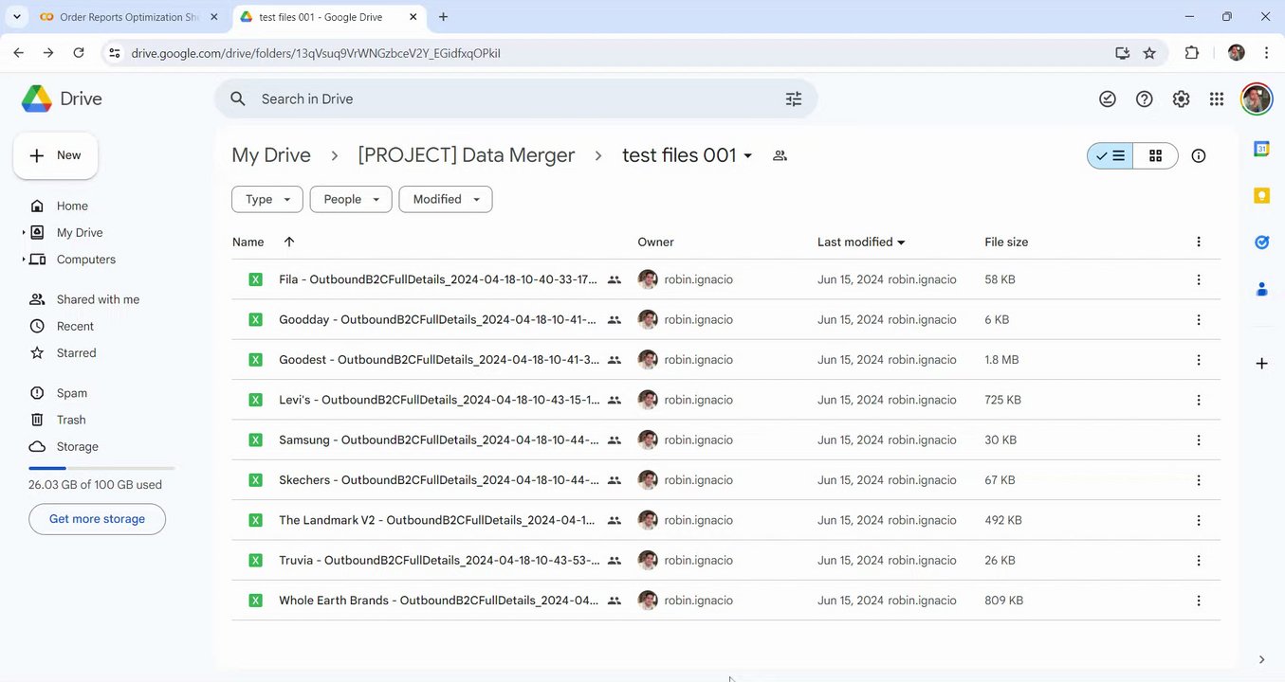The height and width of the screenshot is (682, 1285).
Task: Open Google Keep side panel
Action: (x=1261, y=195)
